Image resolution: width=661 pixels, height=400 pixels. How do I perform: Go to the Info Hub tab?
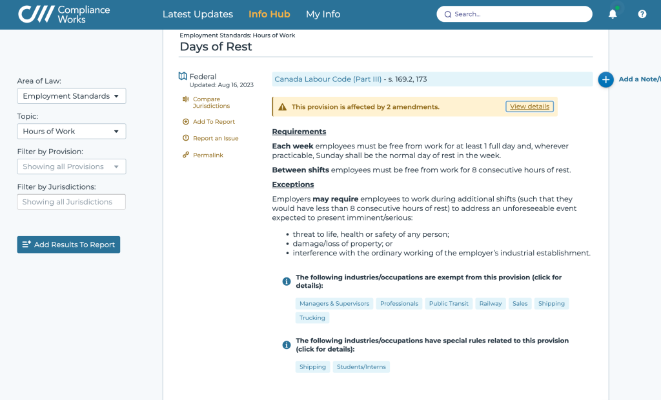coord(269,14)
